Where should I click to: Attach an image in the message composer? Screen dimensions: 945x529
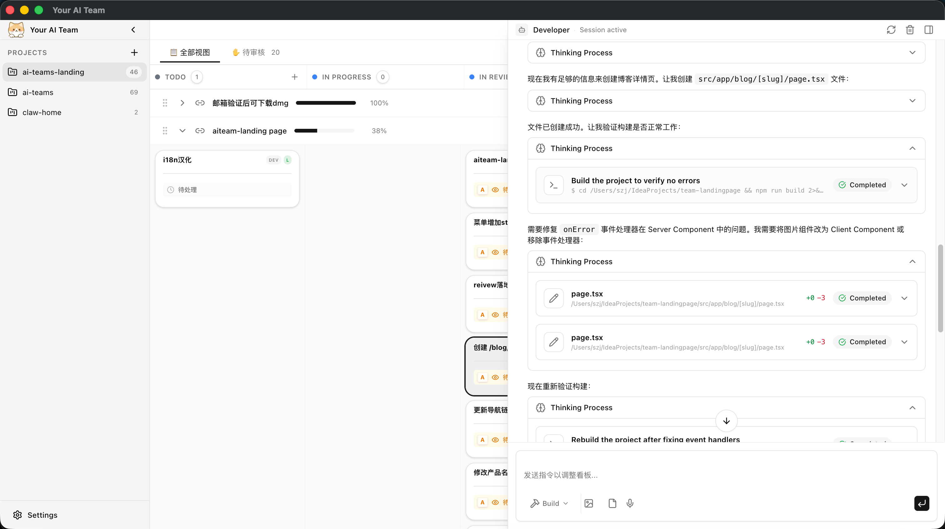(x=589, y=503)
